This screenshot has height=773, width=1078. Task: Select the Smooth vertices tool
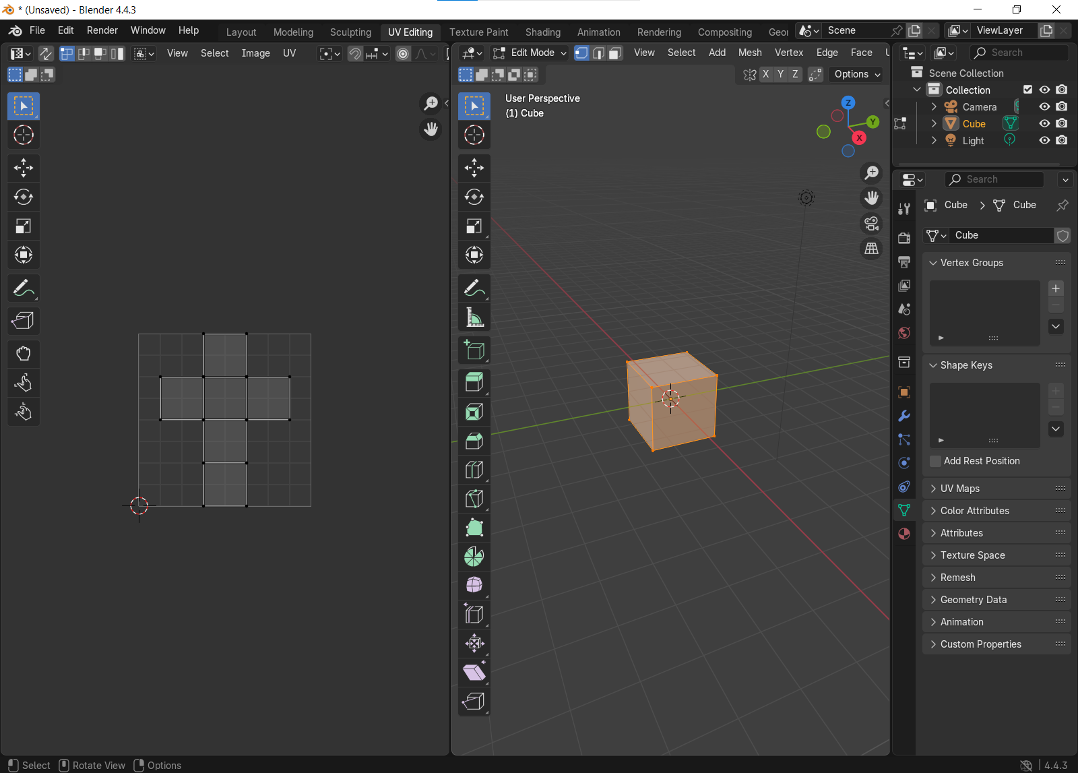[x=474, y=585]
